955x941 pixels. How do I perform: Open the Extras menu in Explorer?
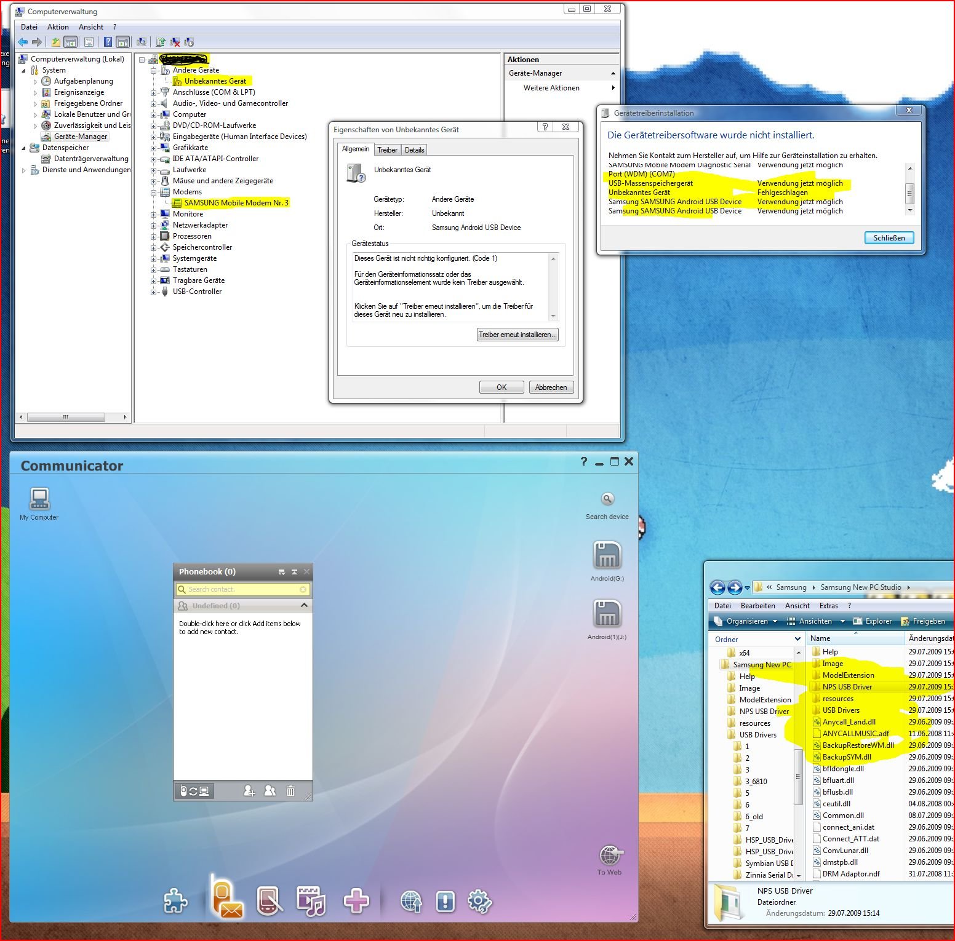828,606
